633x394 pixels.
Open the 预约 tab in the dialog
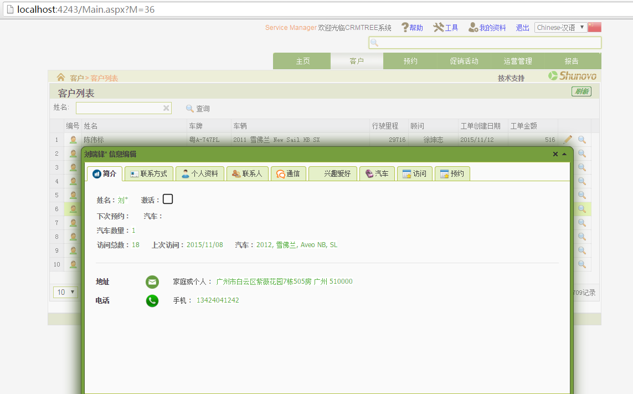point(452,174)
